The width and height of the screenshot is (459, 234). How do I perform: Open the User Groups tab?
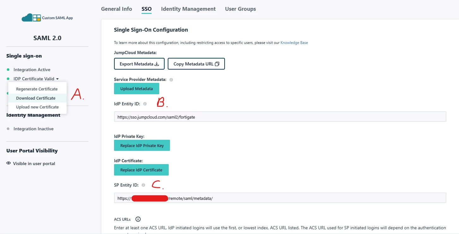click(x=240, y=9)
